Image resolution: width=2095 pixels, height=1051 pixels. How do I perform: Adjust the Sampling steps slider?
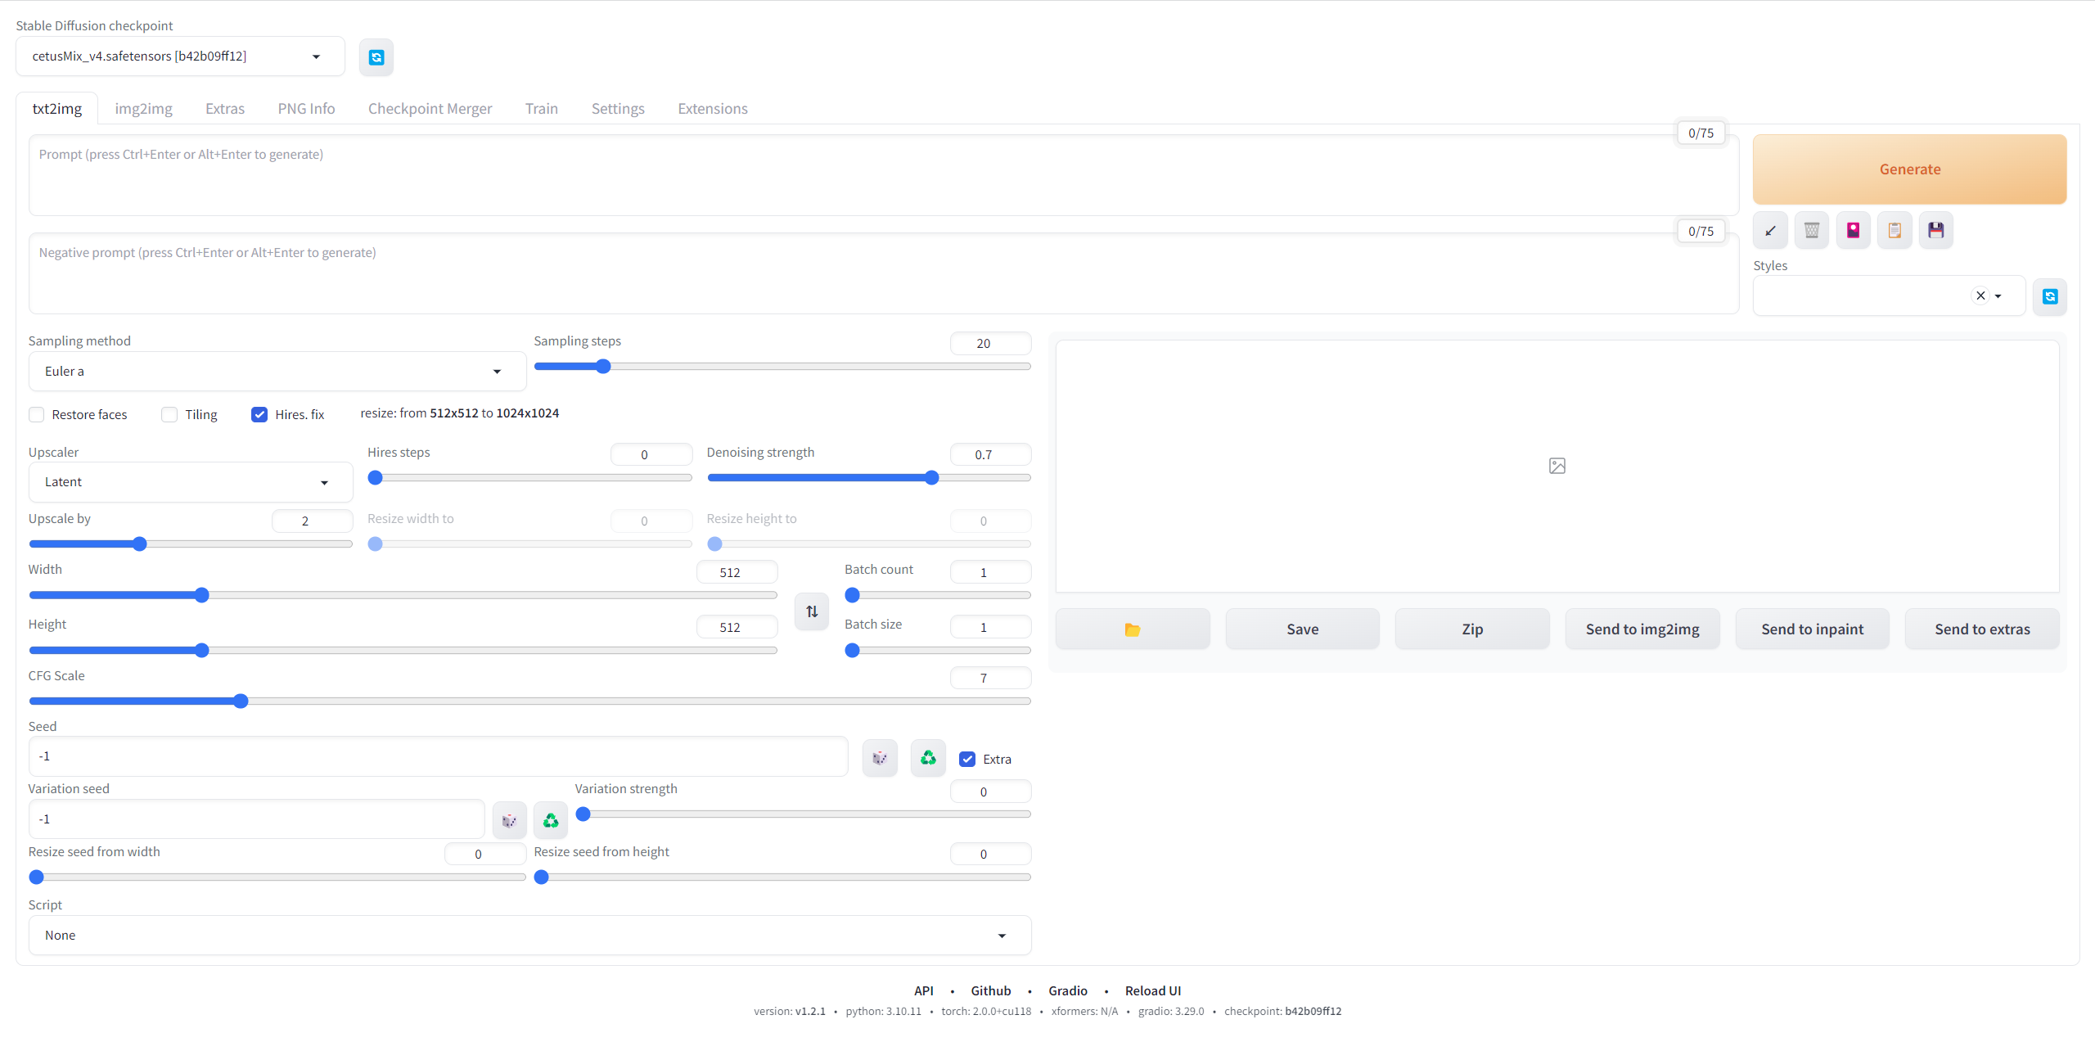click(x=782, y=367)
